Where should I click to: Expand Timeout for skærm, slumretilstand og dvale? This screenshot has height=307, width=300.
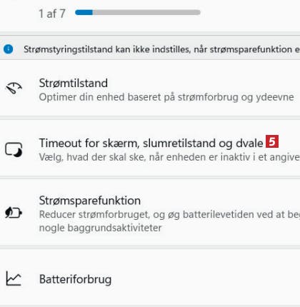(150, 150)
